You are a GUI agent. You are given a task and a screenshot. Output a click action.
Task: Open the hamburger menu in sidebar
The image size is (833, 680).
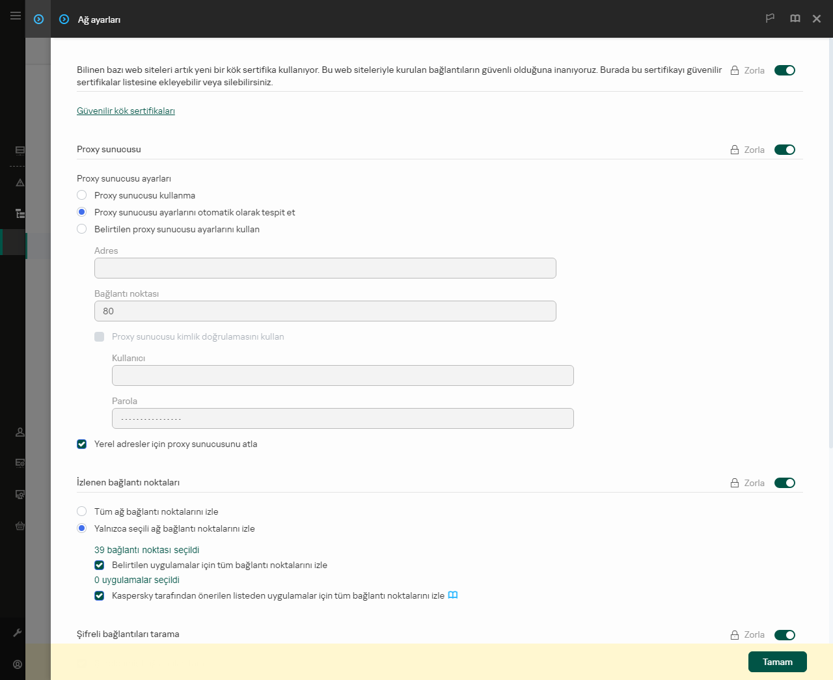click(16, 15)
